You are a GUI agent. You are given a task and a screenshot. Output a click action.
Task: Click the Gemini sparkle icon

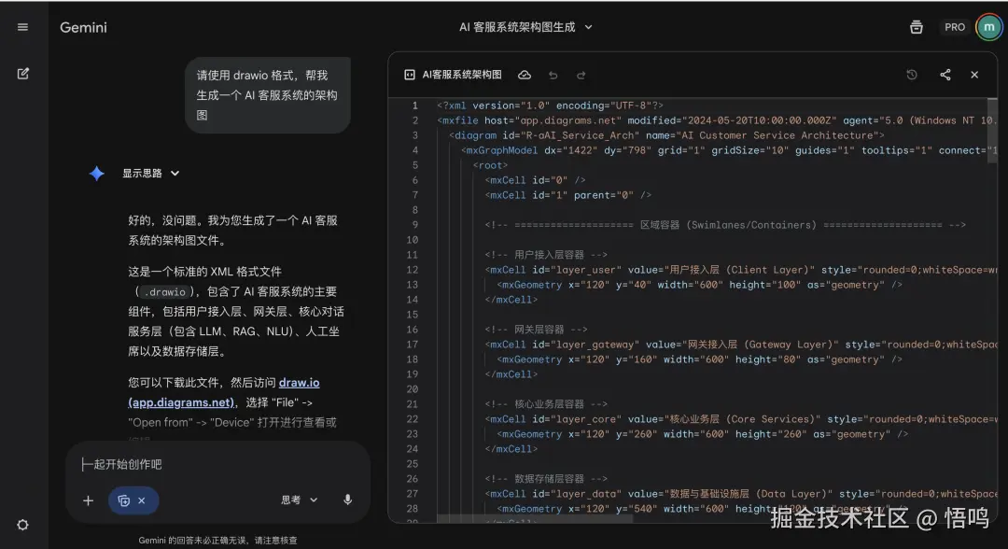[x=96, y=173]
